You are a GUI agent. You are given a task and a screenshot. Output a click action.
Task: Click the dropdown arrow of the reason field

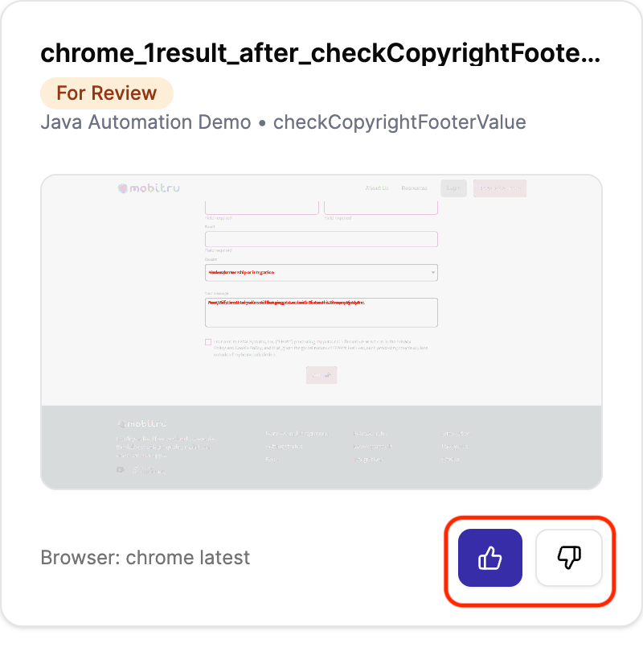coord(433,273)
